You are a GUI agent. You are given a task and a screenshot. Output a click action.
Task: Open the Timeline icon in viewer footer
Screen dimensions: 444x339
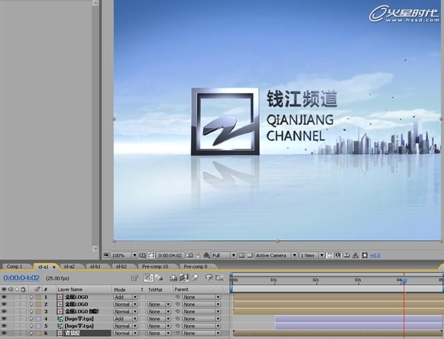[x=347, y=255]
